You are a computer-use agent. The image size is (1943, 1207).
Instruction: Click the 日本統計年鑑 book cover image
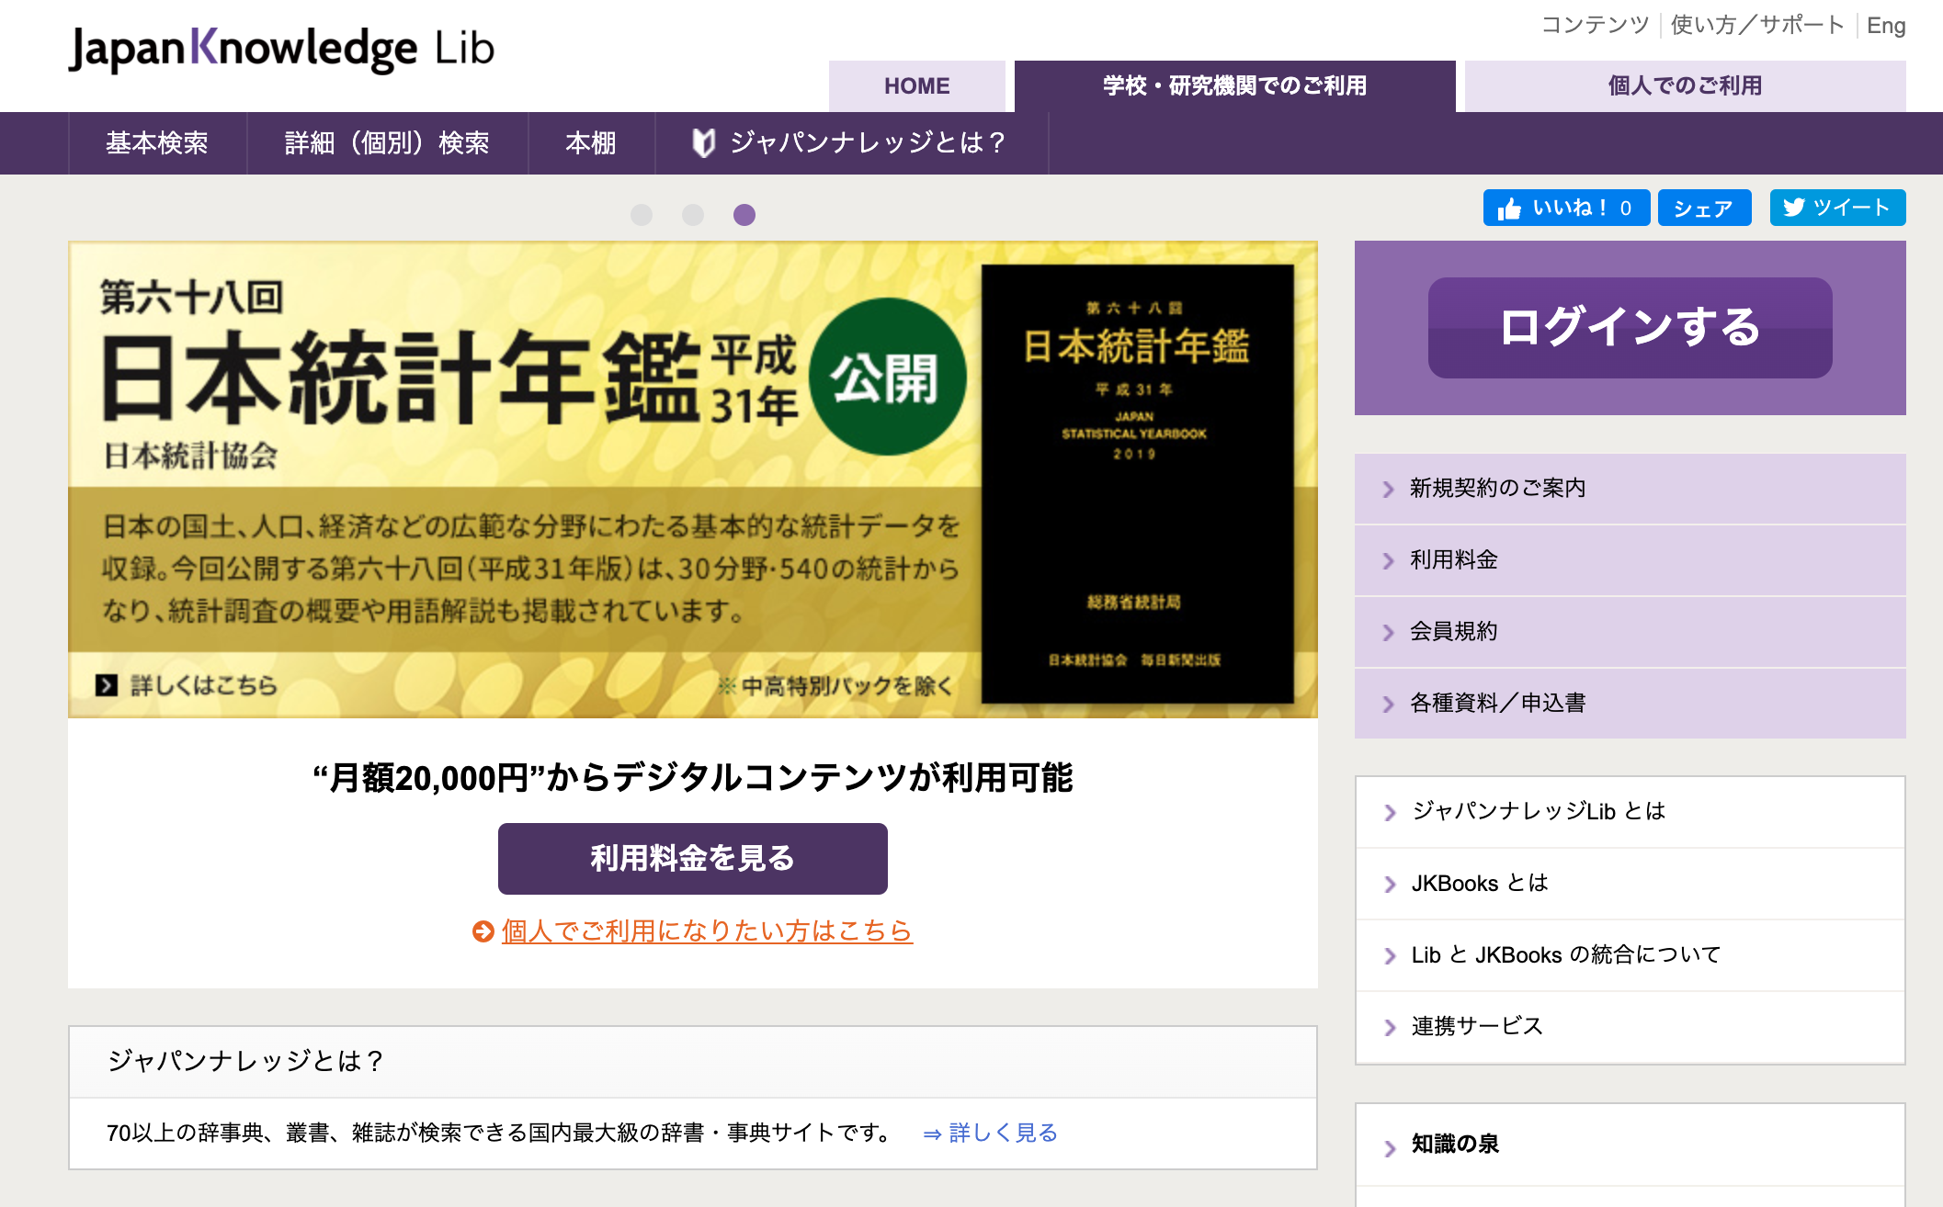1138,484
